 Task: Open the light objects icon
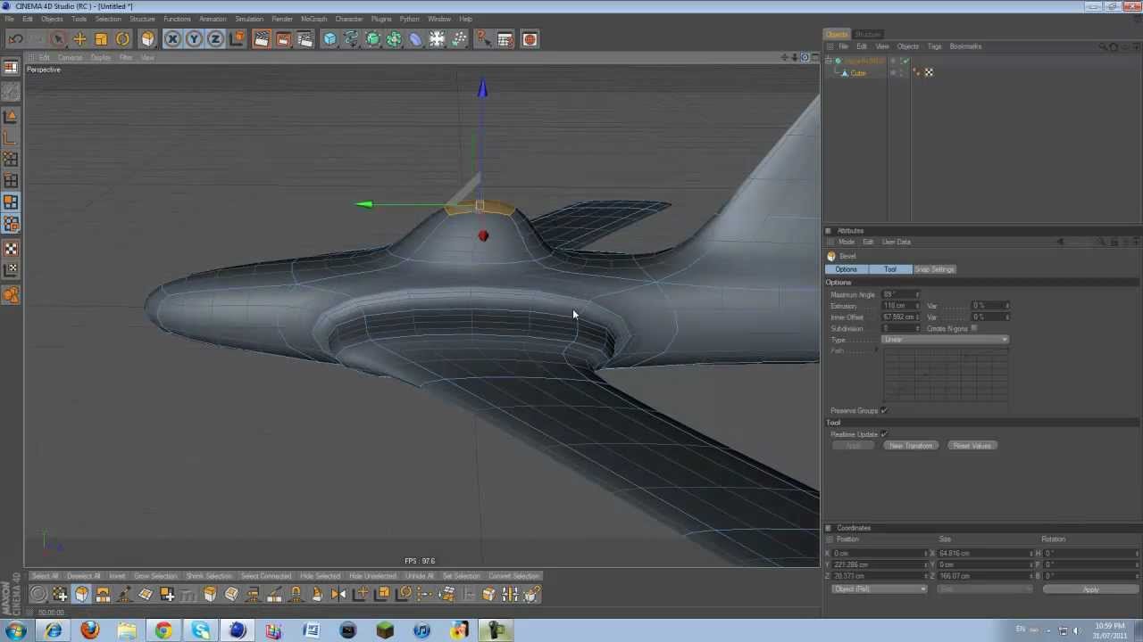[x=458, y=39]
